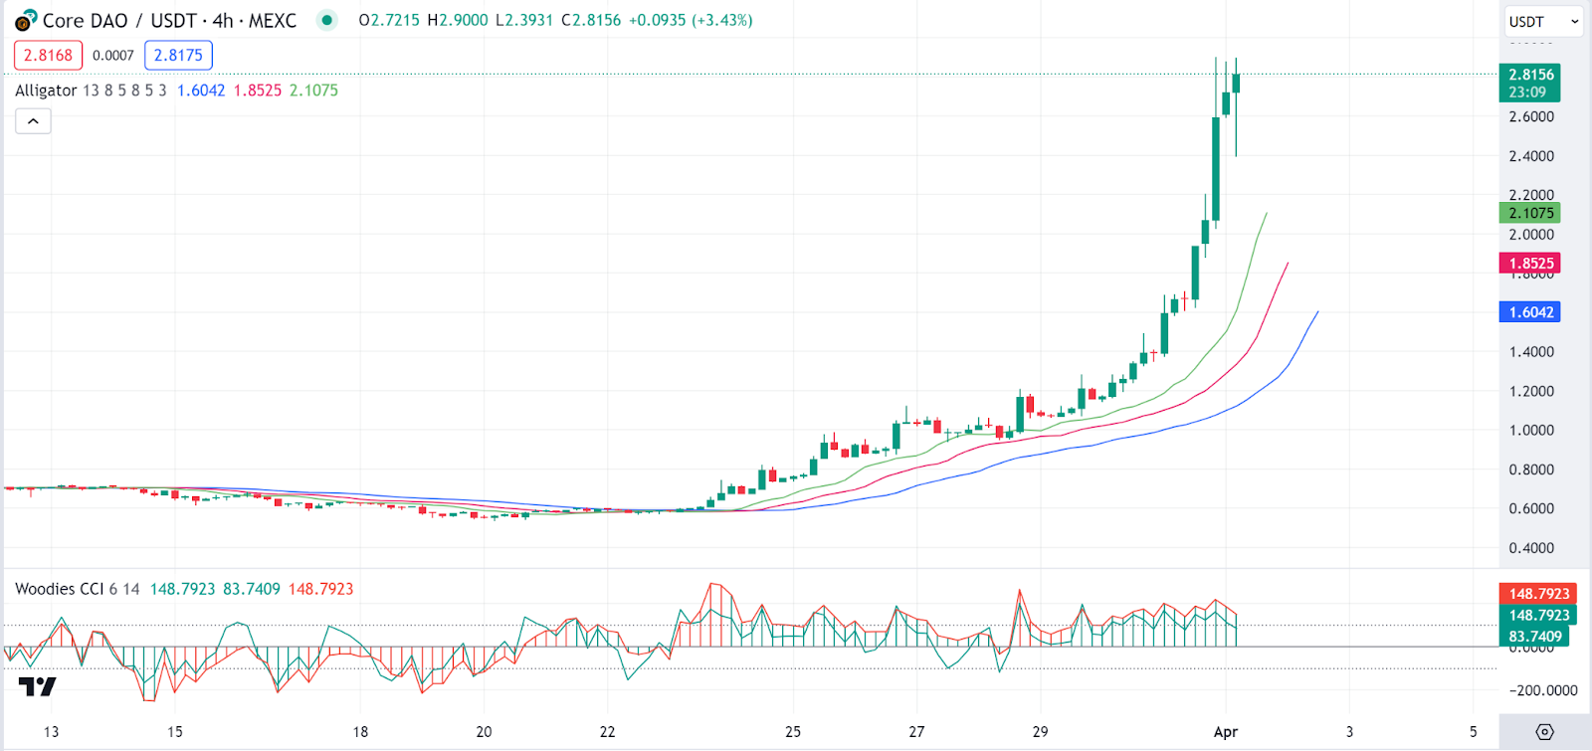Click the 18 date on time axis
The height and width of the screenshot is (751, 1592).
[x=360, y=732]
